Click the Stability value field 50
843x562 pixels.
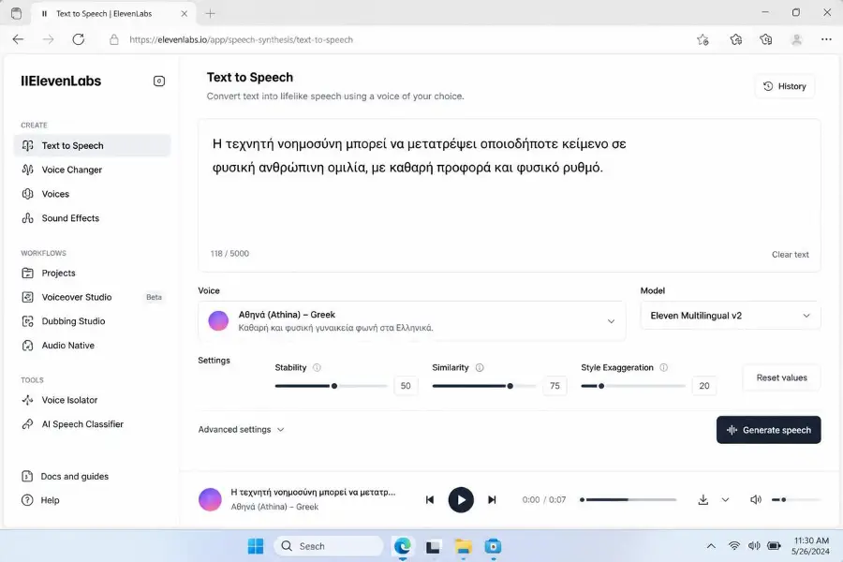pyautogui.click(x=406, y=386)
